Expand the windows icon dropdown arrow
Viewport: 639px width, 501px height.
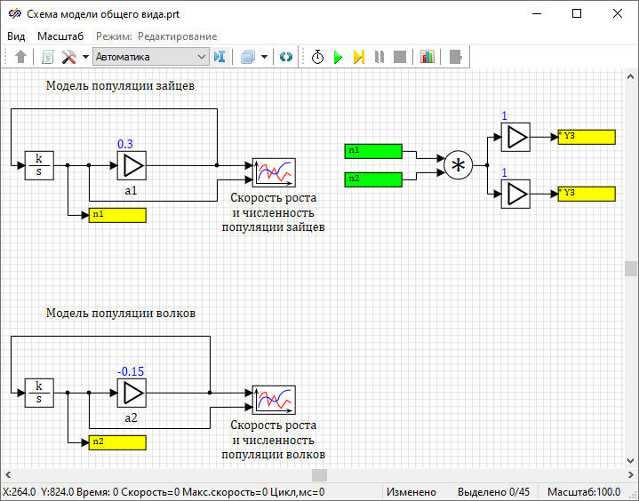tap(264, 57)
